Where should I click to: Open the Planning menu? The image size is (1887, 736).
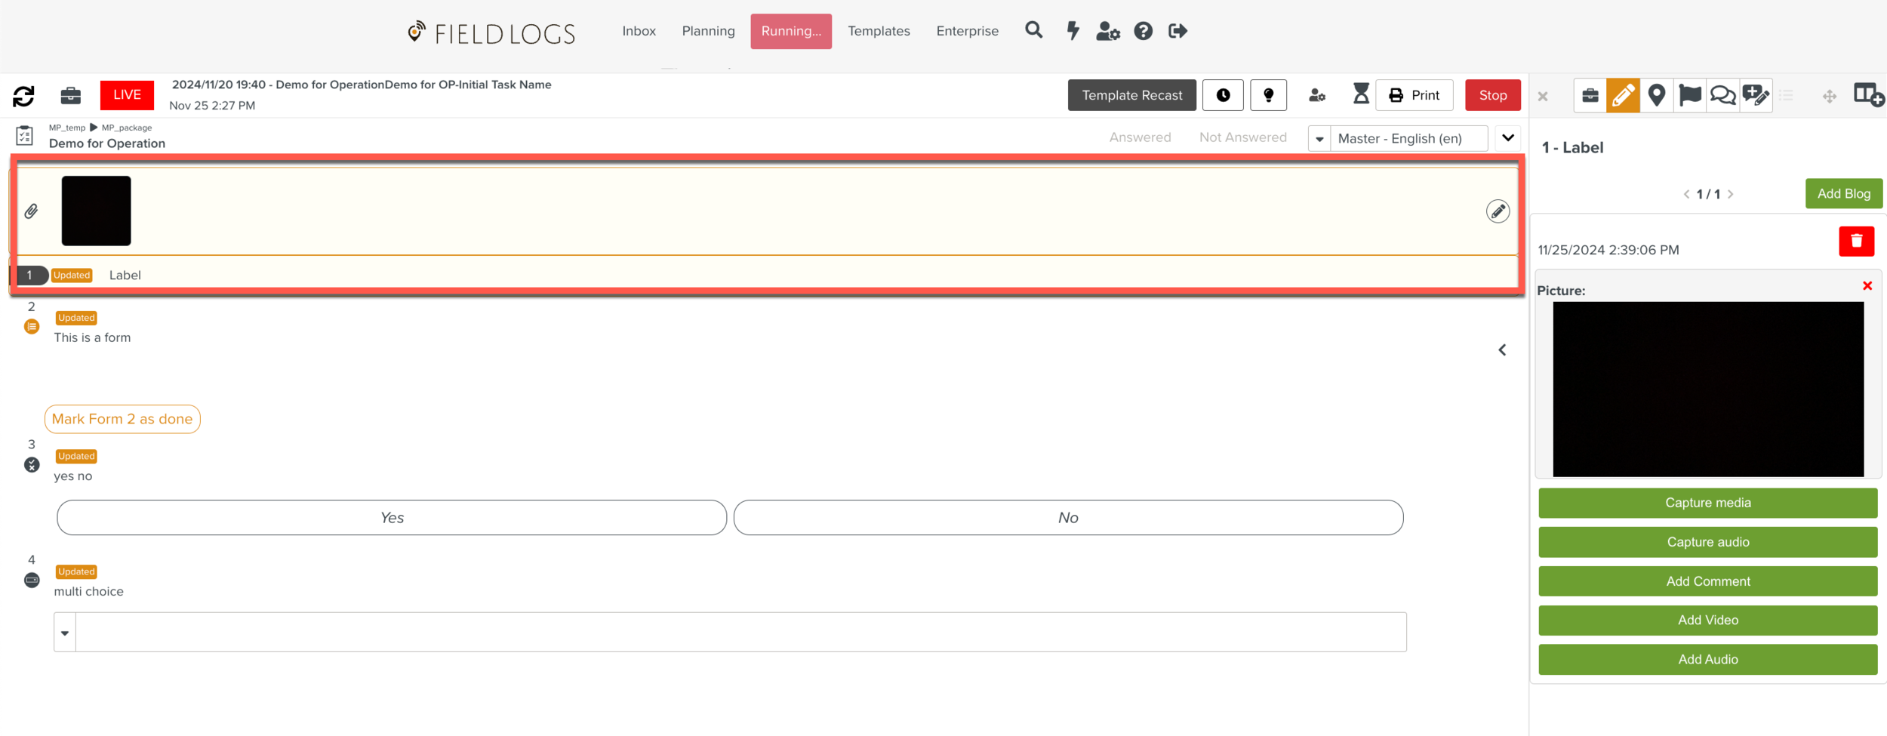pyautogui.click(x=708, y=31)
